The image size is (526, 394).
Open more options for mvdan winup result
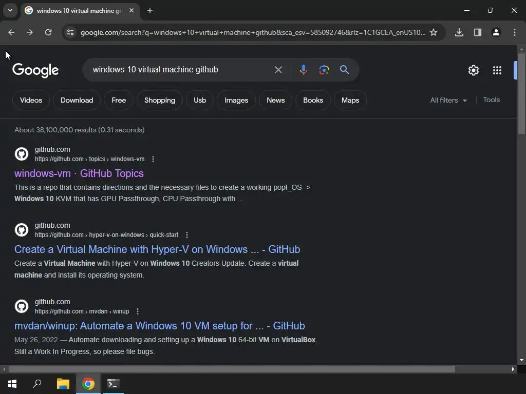pos(138,311)
